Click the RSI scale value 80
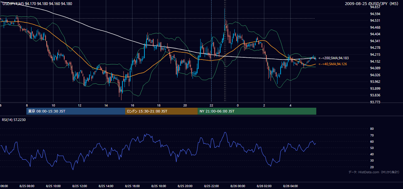The width and height of the screenshot is (403, 189). (372, 129)
